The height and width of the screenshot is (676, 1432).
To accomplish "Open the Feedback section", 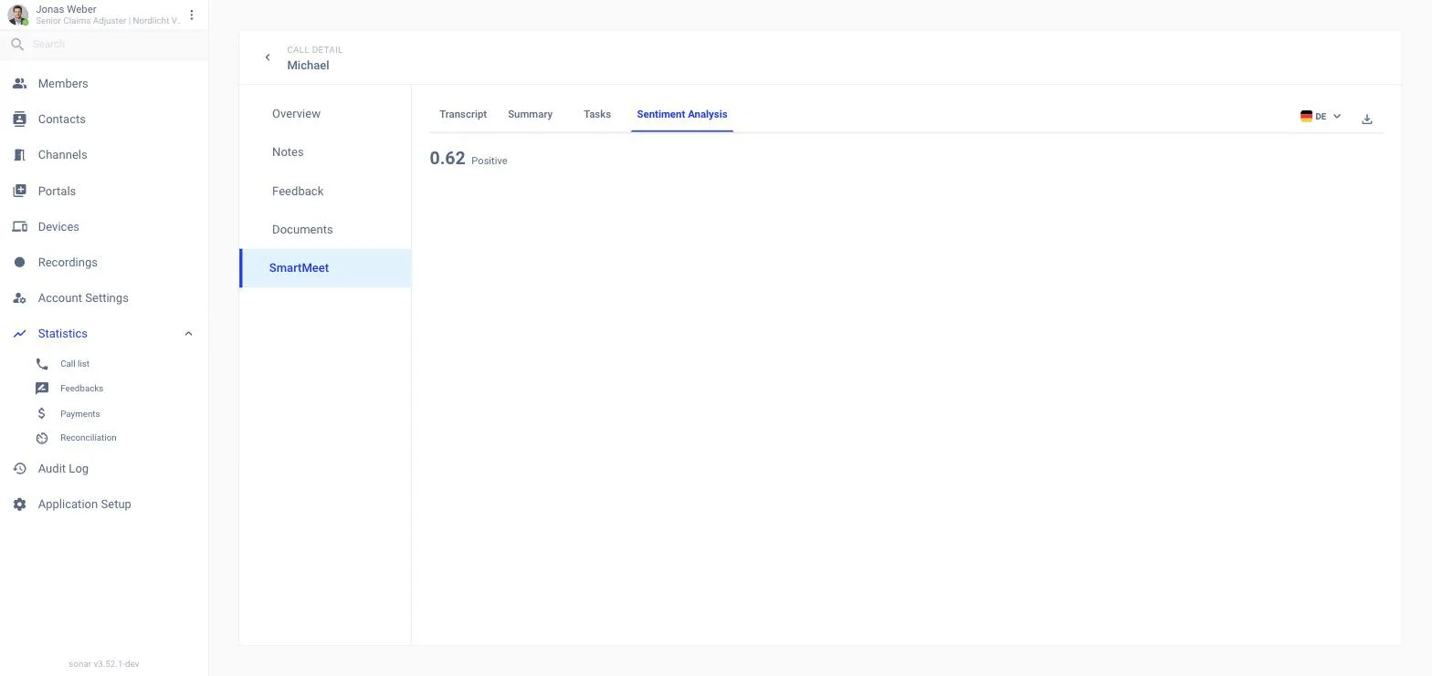I will (325, 192).
